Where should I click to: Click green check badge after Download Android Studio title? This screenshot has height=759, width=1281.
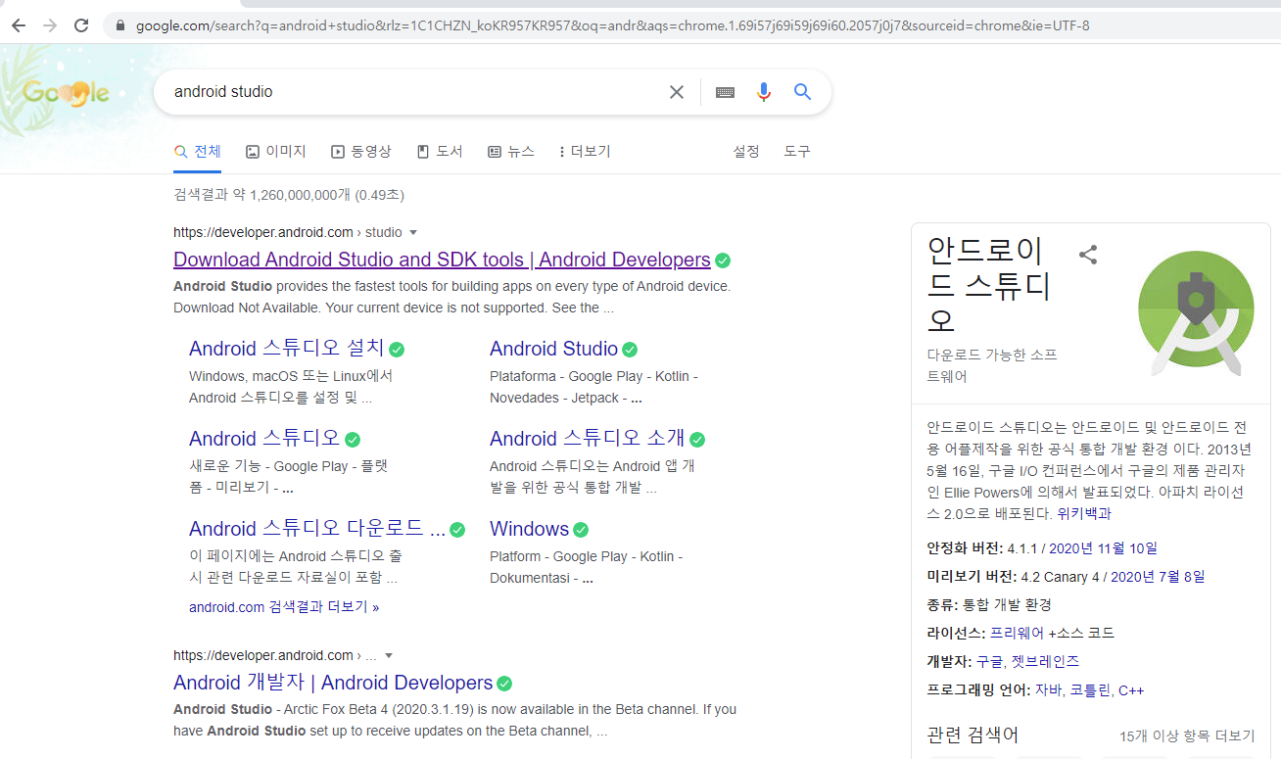723,261
